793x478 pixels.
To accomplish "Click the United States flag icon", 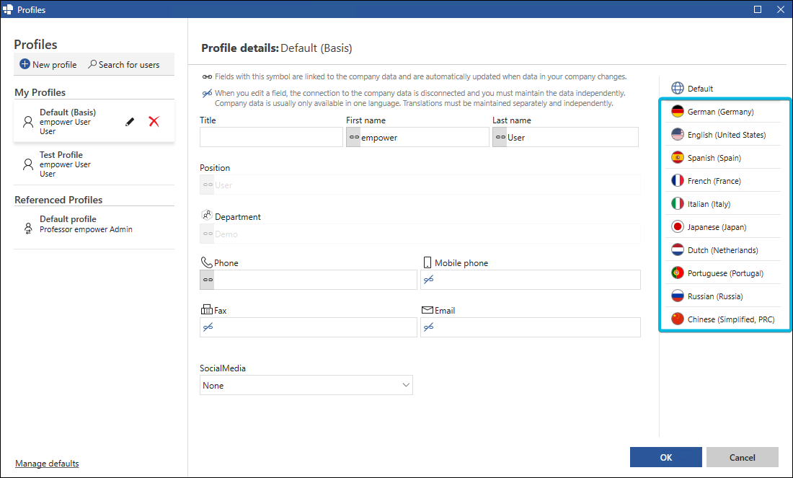I will [x=678, y=135].
